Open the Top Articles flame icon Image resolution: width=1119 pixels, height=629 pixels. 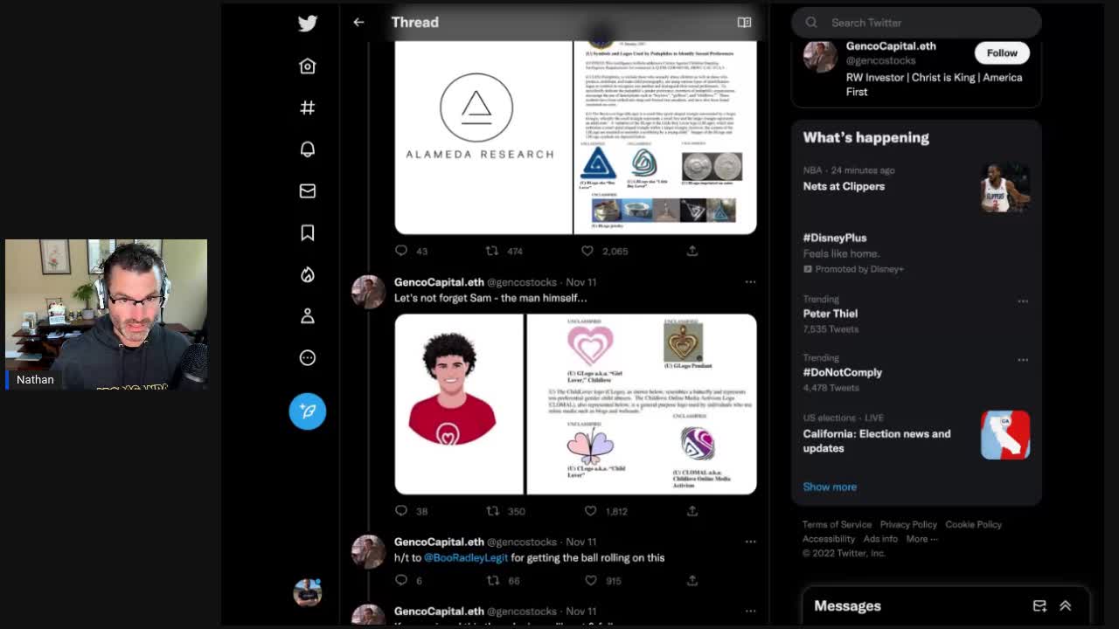pyautogui.click(x=307, y=274)
